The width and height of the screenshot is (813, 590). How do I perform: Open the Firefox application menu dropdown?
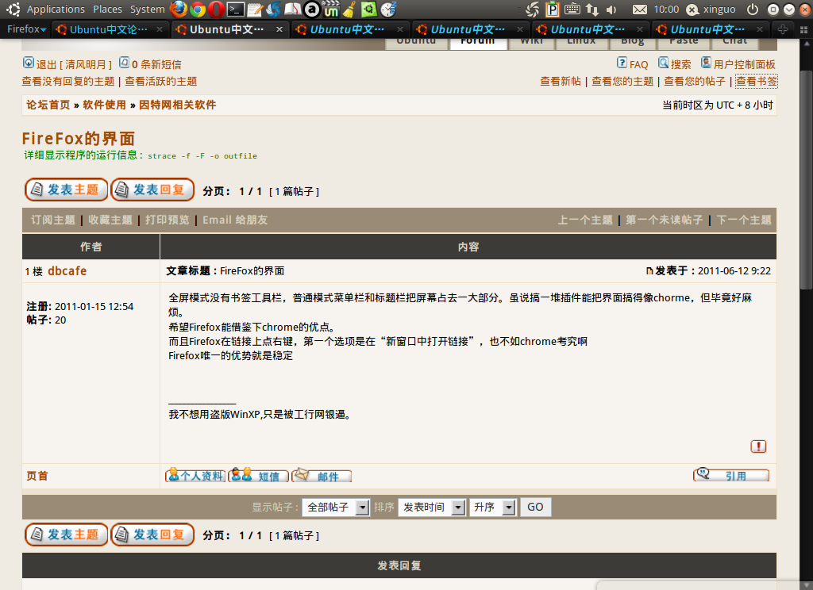[26, 29]
